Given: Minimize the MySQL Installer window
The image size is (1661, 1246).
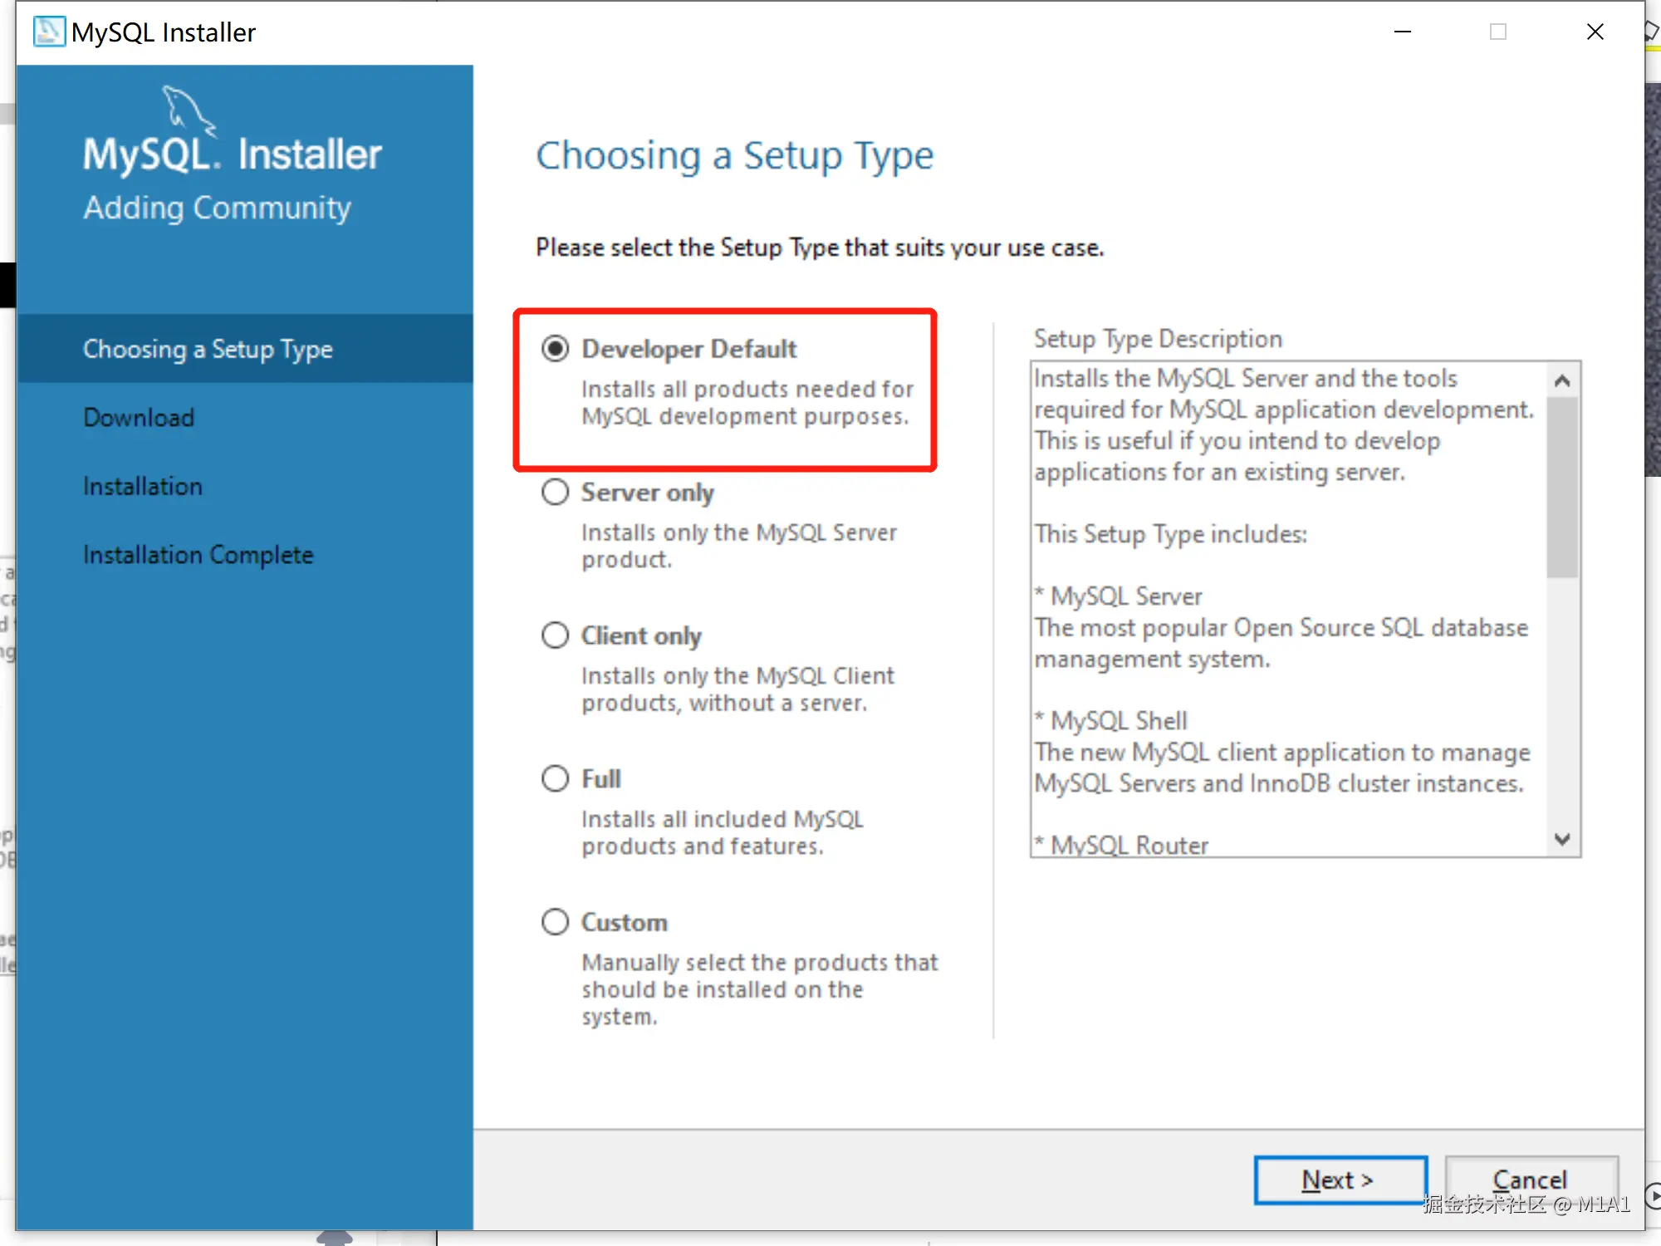Looking at the screenshot, I should (x=1403, y=32).
